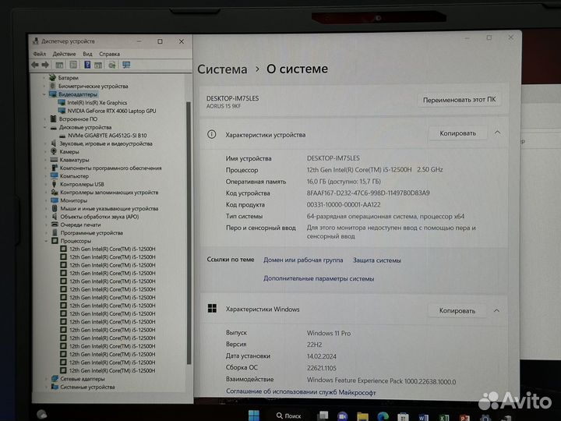Click the 16,0 ГБ memory value
This screenshot has width=561, height=421.
point(344,181)
